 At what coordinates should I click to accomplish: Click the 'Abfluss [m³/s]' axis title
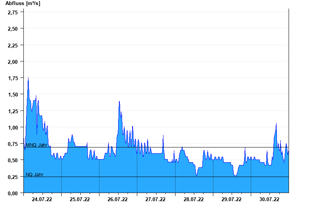pyautogui.click(x=23, y=4)
